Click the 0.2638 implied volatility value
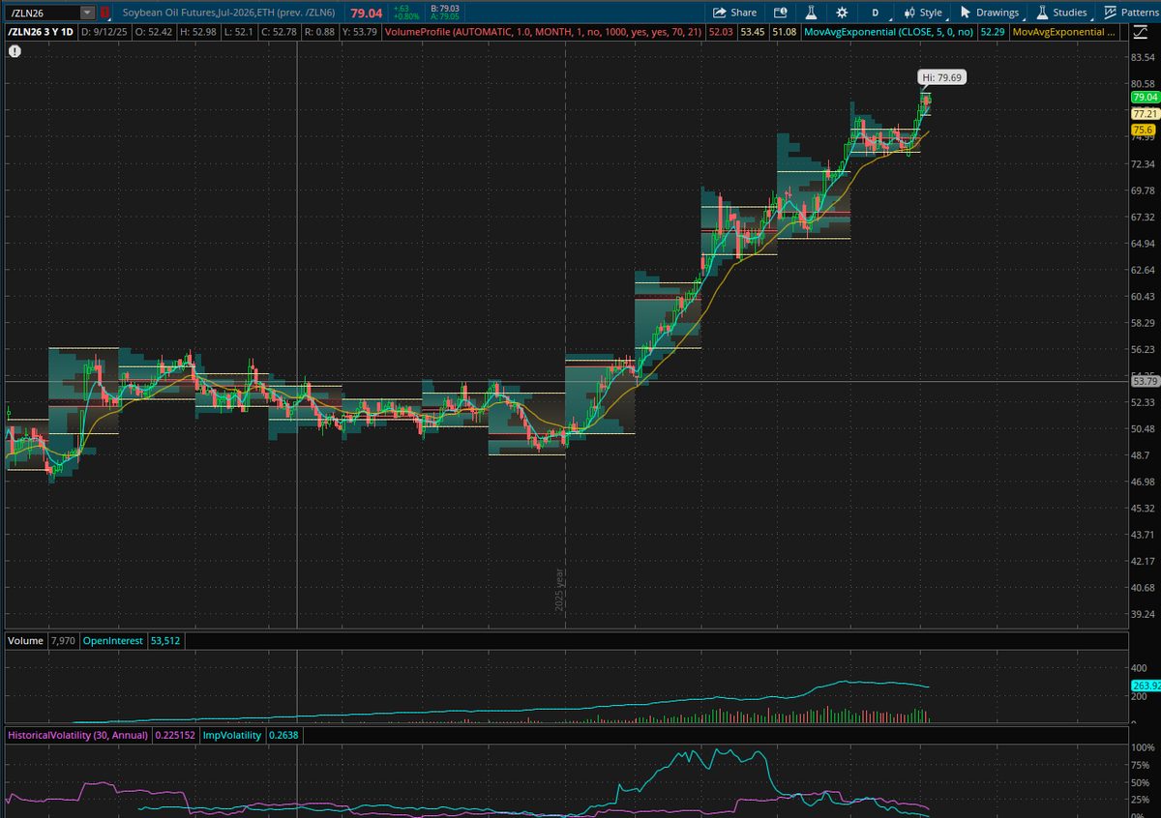 pos(284,735)
